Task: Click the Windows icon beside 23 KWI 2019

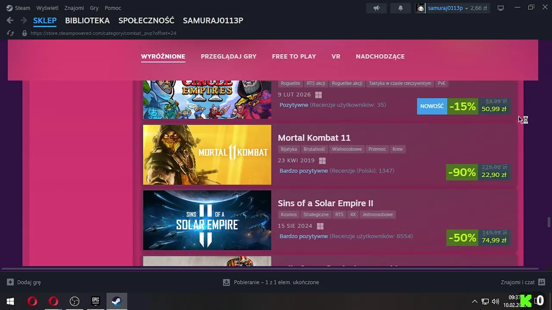Action: point(322,161)
